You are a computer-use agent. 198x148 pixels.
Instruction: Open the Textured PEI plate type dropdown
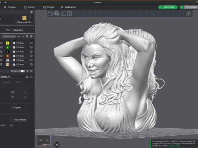[24, 22]
